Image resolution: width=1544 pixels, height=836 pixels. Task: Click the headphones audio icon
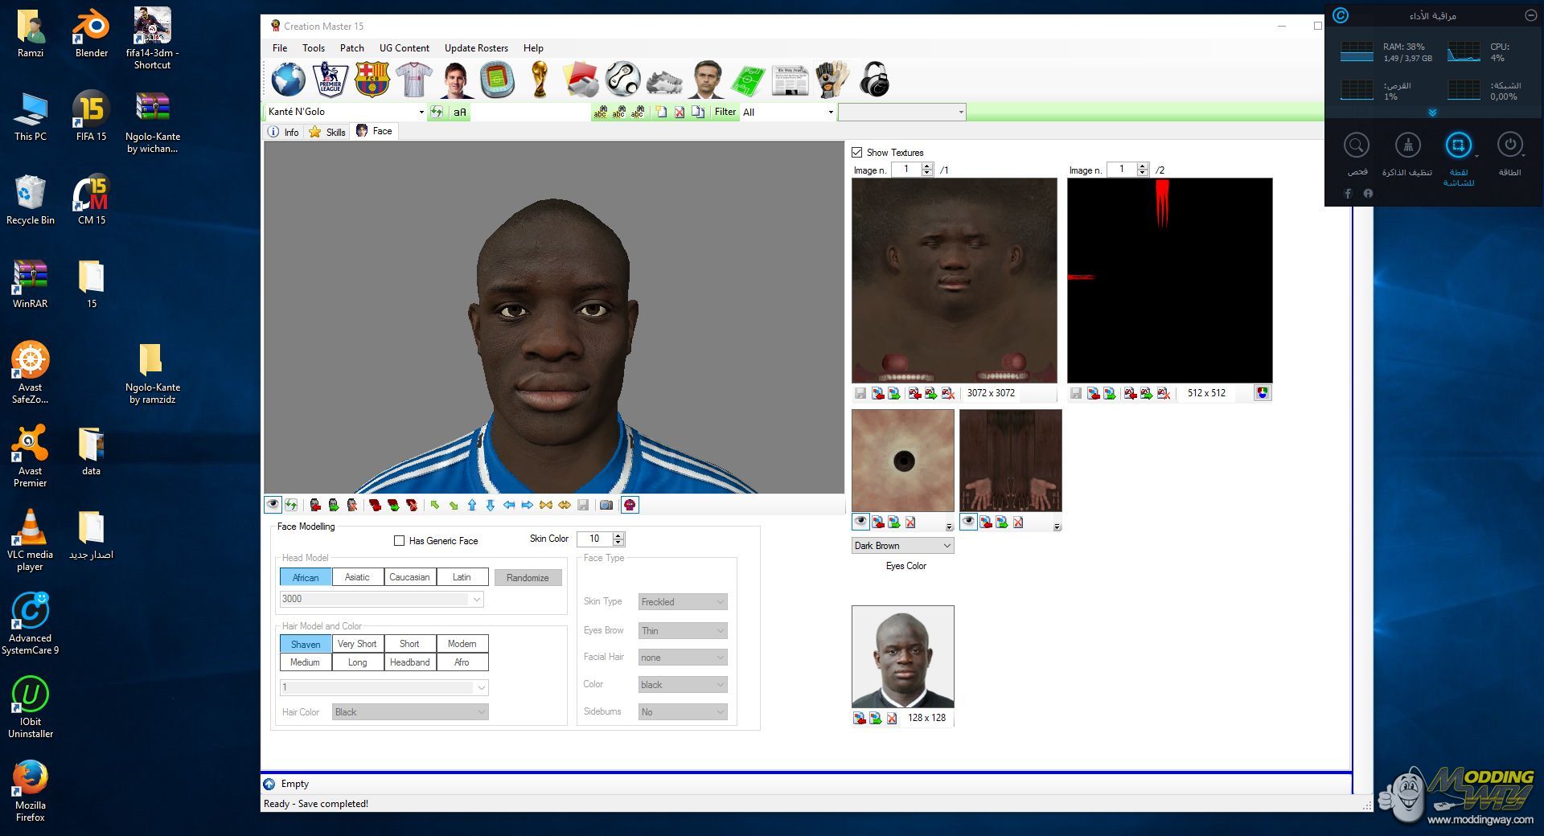point(874,80)
